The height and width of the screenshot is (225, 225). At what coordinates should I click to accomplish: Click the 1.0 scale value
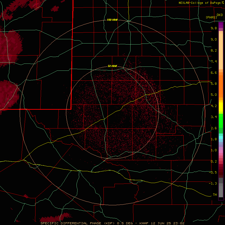tap(214, 150)
